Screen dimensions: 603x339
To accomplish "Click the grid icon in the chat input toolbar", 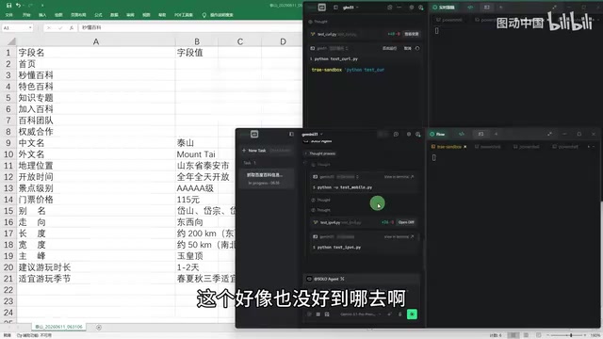I will 318,314.
